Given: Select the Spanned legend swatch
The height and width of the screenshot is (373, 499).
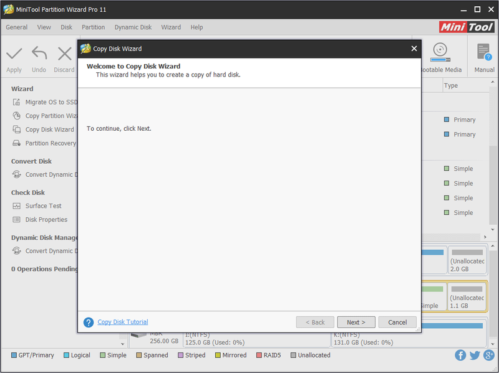Looking at the screenshot, I should tap(138, 355).
